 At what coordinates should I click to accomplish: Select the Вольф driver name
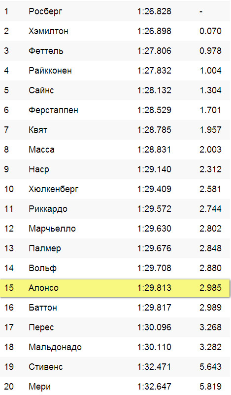42,268
